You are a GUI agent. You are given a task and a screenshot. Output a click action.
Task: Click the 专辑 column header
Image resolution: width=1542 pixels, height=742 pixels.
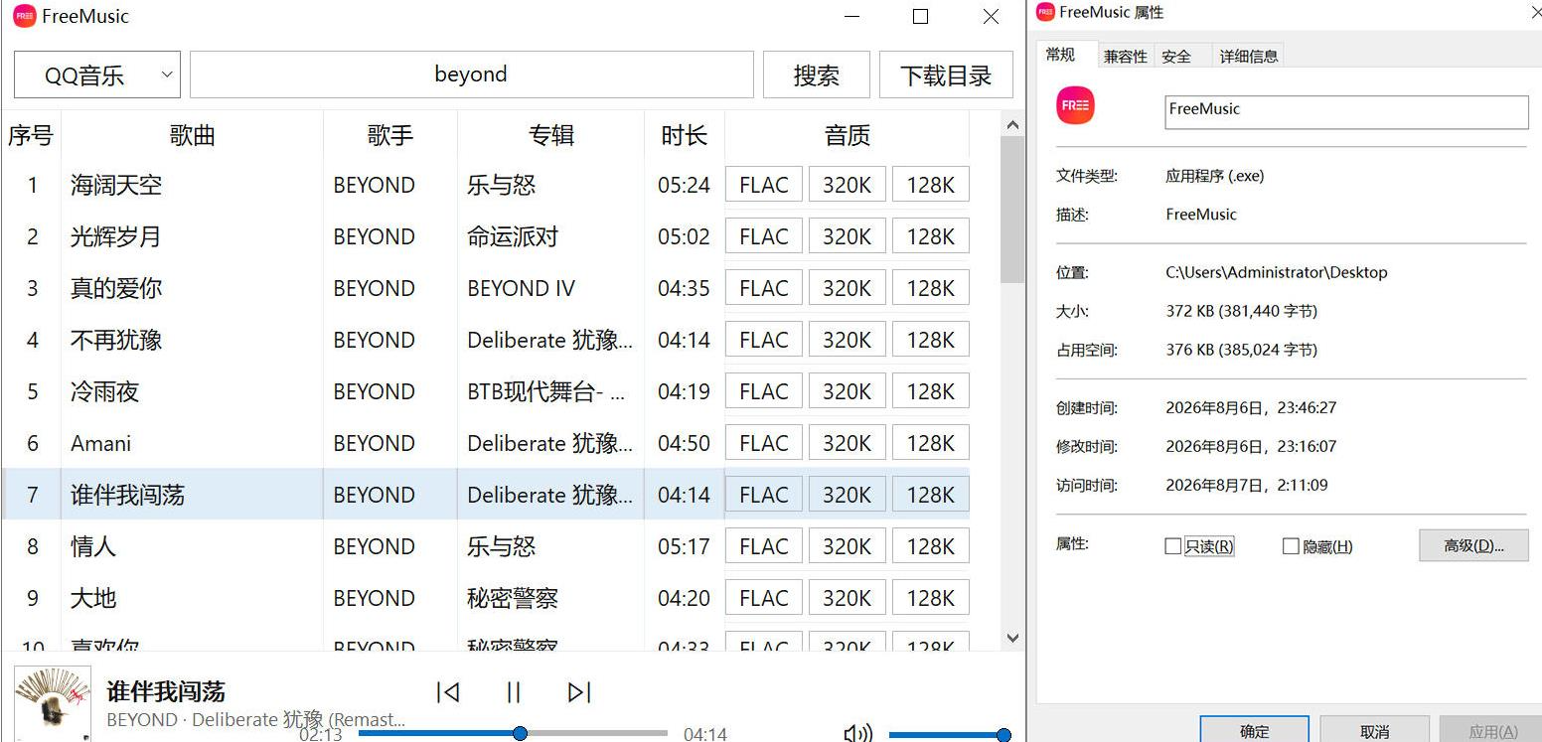[551, 135]
